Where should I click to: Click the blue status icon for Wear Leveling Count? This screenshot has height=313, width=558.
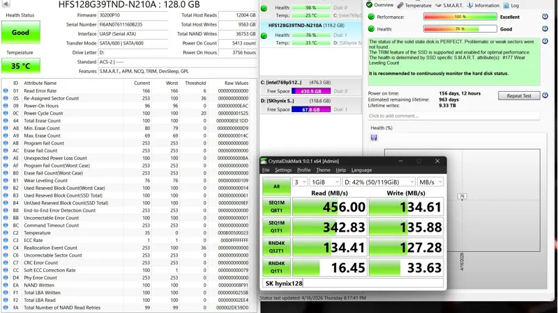pos(6,180)
